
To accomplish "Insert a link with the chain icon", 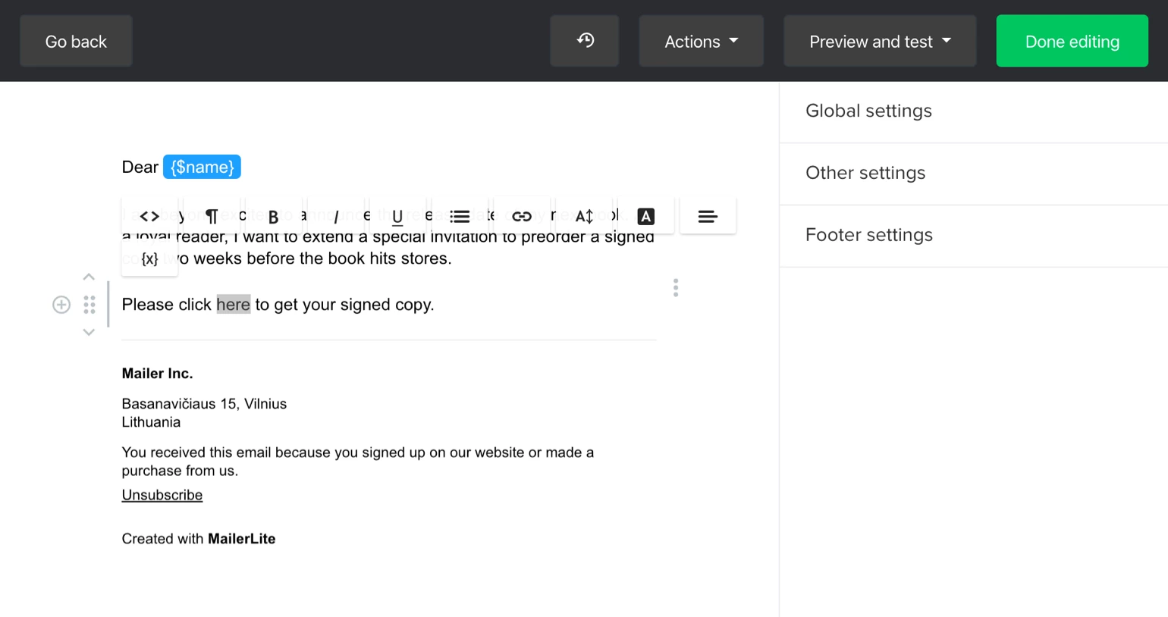I will pos(522,217).
